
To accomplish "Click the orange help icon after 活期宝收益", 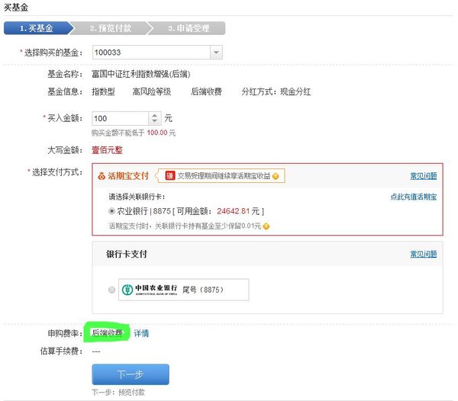I will [275, 176].
